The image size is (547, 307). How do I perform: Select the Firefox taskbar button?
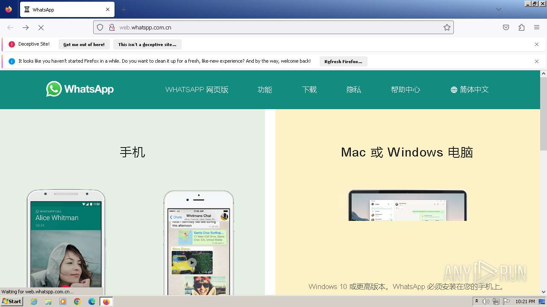coord(106,301)
